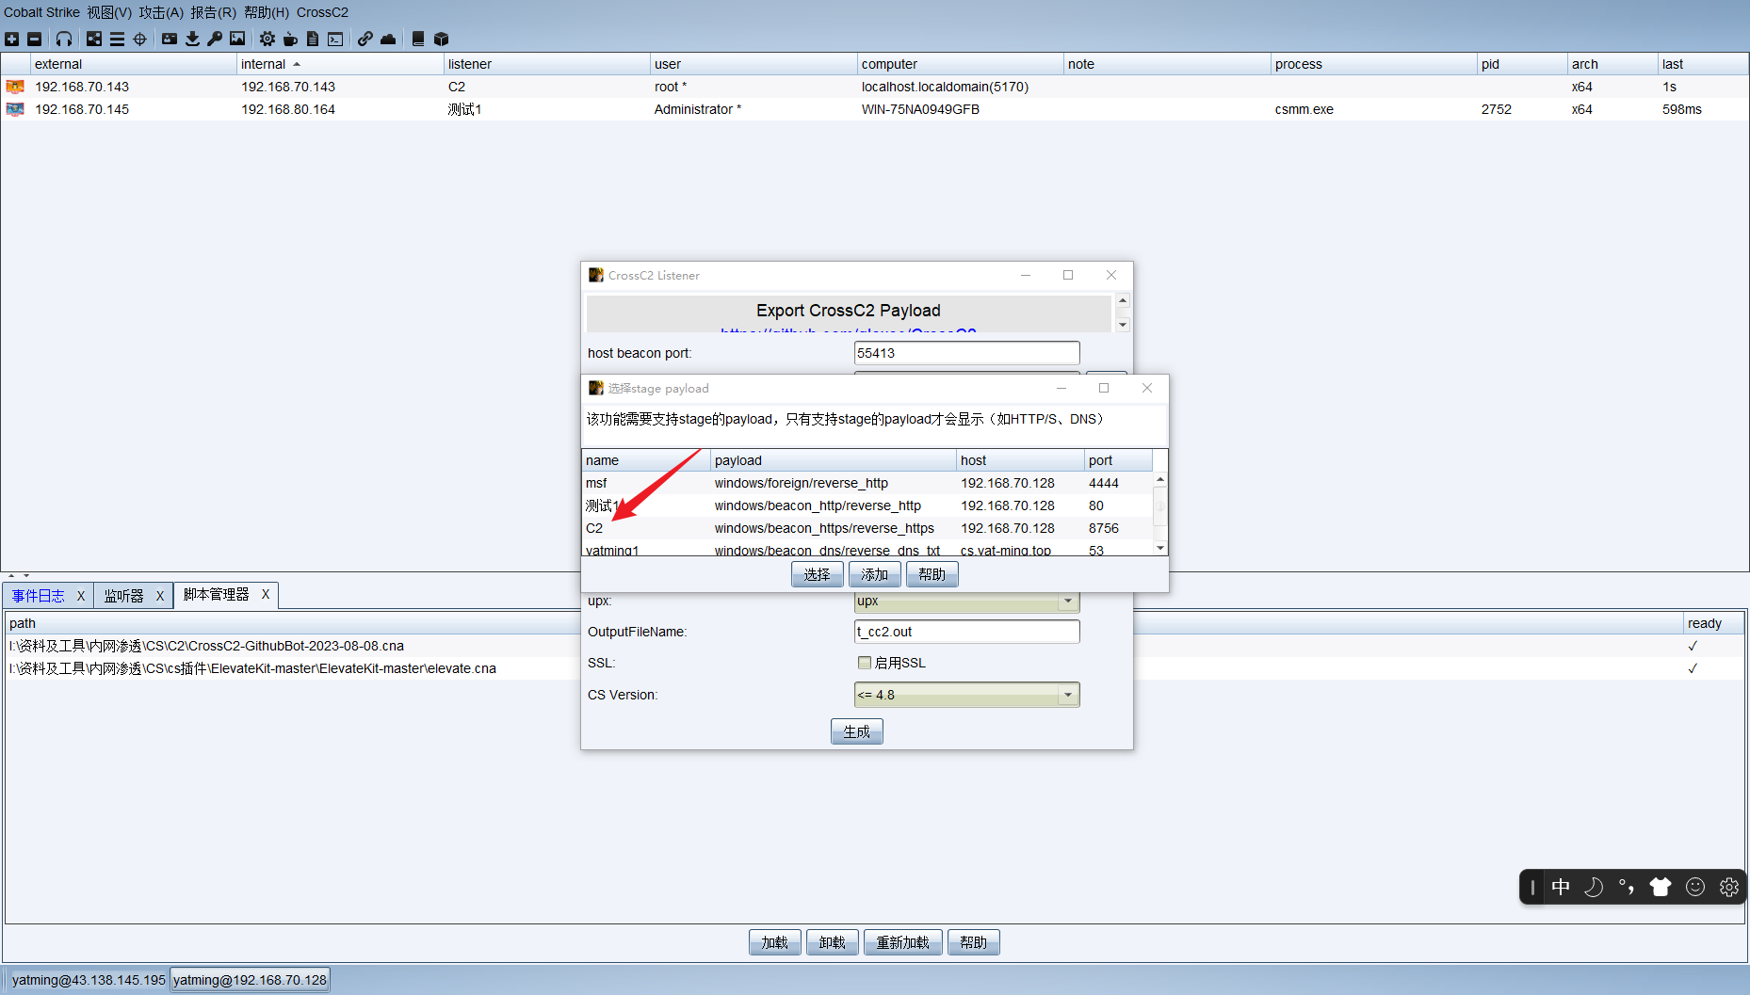
Task: Click the 重新加载 button
Action: (903, 942)
